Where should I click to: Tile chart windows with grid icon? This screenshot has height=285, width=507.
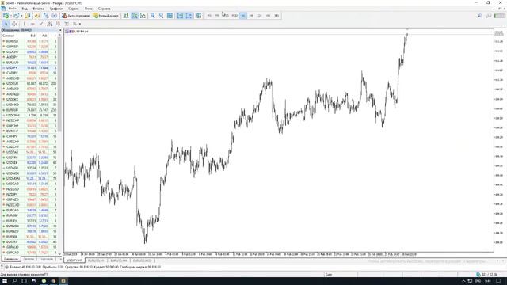[x=170, y=16]
